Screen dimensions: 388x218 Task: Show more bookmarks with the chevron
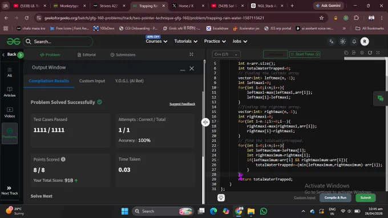[x=344, y=29]
